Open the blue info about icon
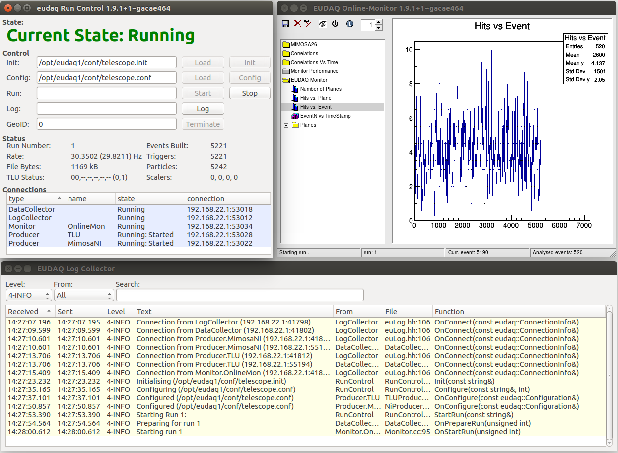 coord(350,24)
